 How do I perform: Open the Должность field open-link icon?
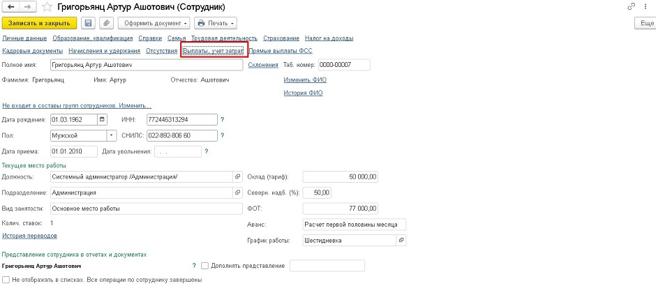[x=237, y=177]
